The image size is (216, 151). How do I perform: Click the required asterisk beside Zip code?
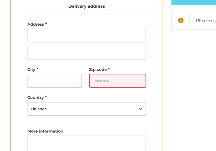click(109, 69)
